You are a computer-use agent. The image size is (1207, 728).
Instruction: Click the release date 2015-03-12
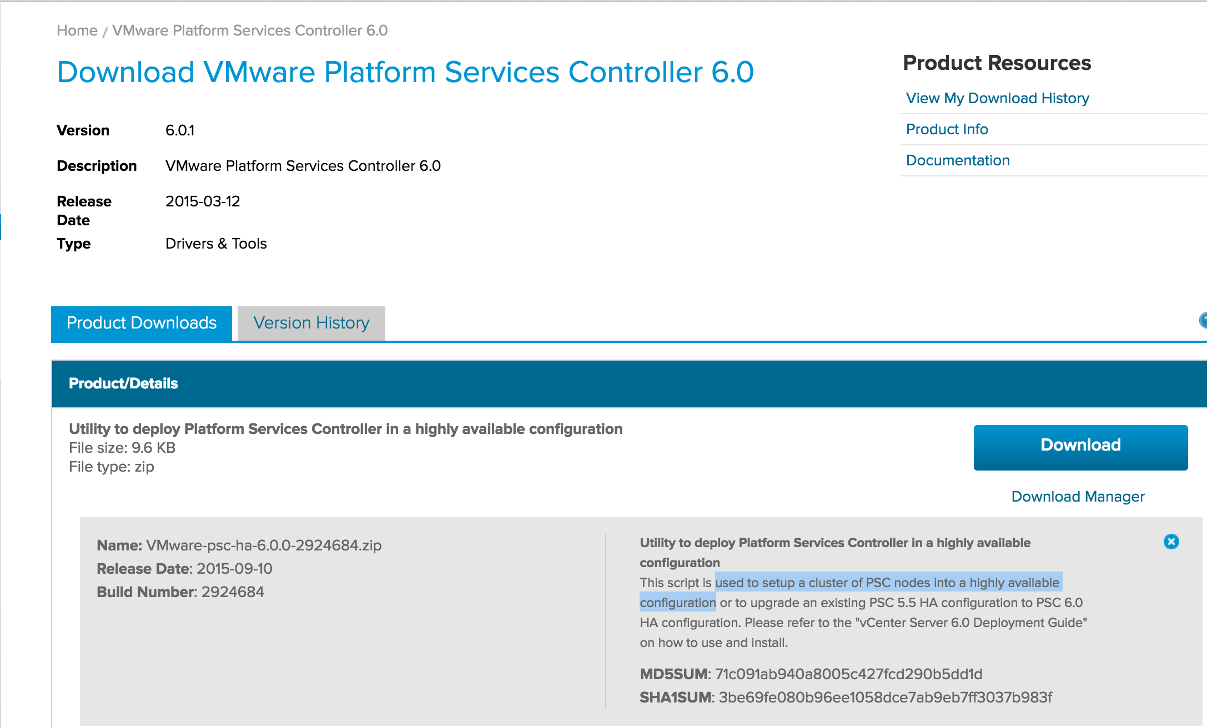tap(203, 201)
